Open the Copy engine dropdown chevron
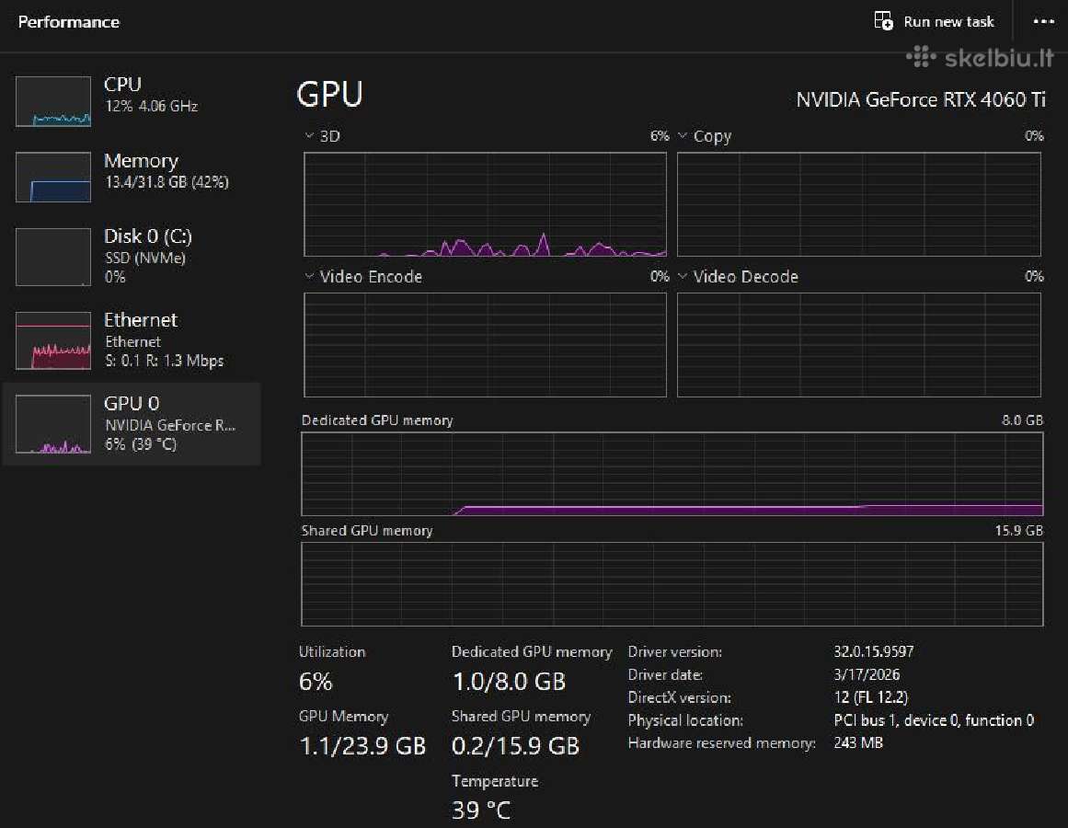Viewport: 1068px width, 828px height. coord(683,135)
